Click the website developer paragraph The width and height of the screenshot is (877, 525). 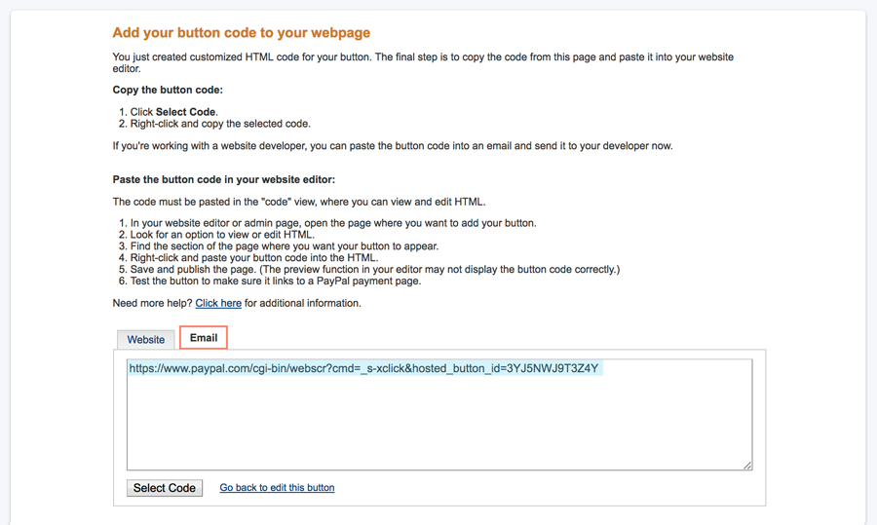(393, 146)
